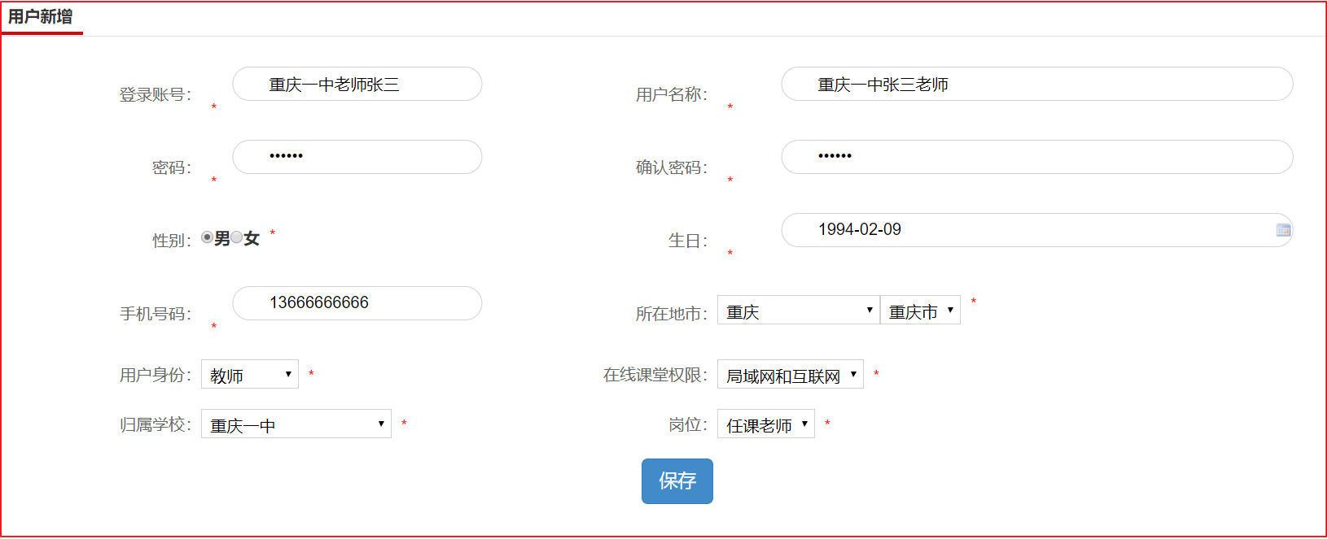Click the 生日 date field 1994-02-09
The image size is (1328, 539).
point(1037,230)
